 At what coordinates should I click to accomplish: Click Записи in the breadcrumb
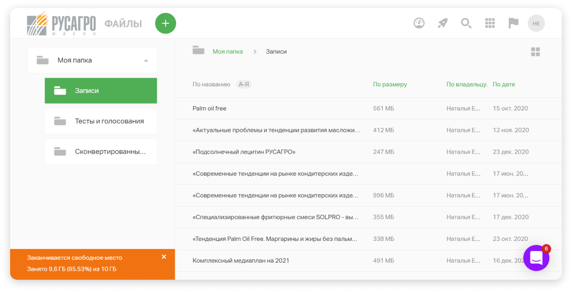click(276, 52)
